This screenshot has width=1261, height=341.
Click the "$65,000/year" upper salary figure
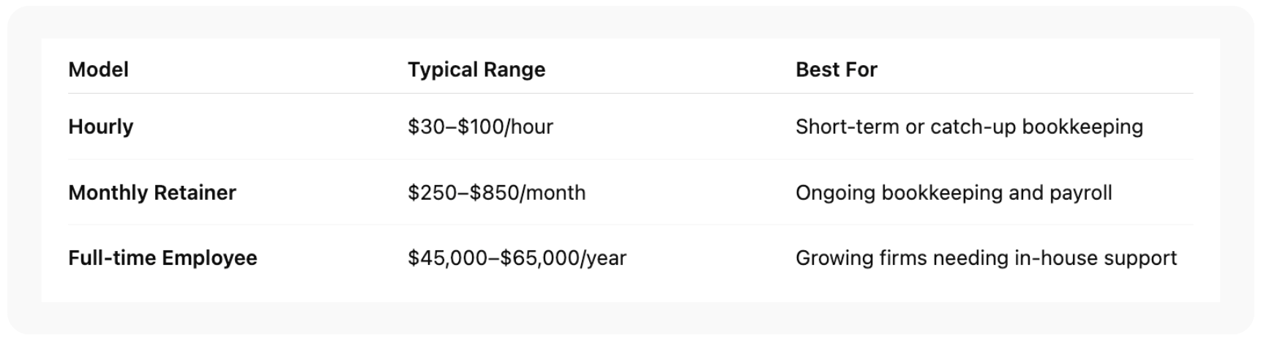point(563,258)
